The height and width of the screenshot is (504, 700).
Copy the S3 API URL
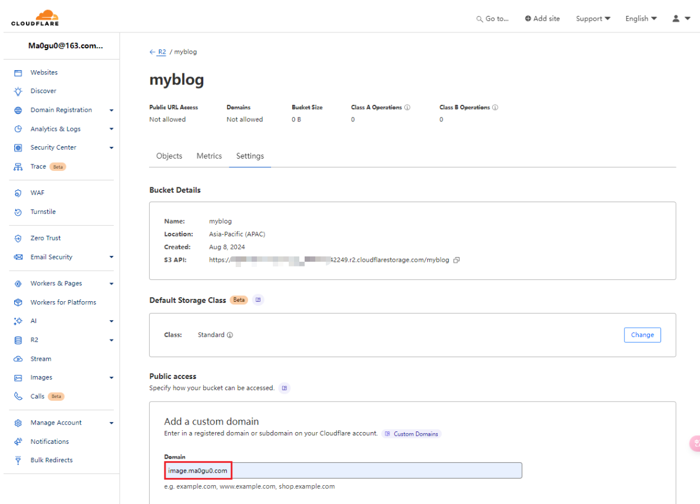[x=456, y=260]
